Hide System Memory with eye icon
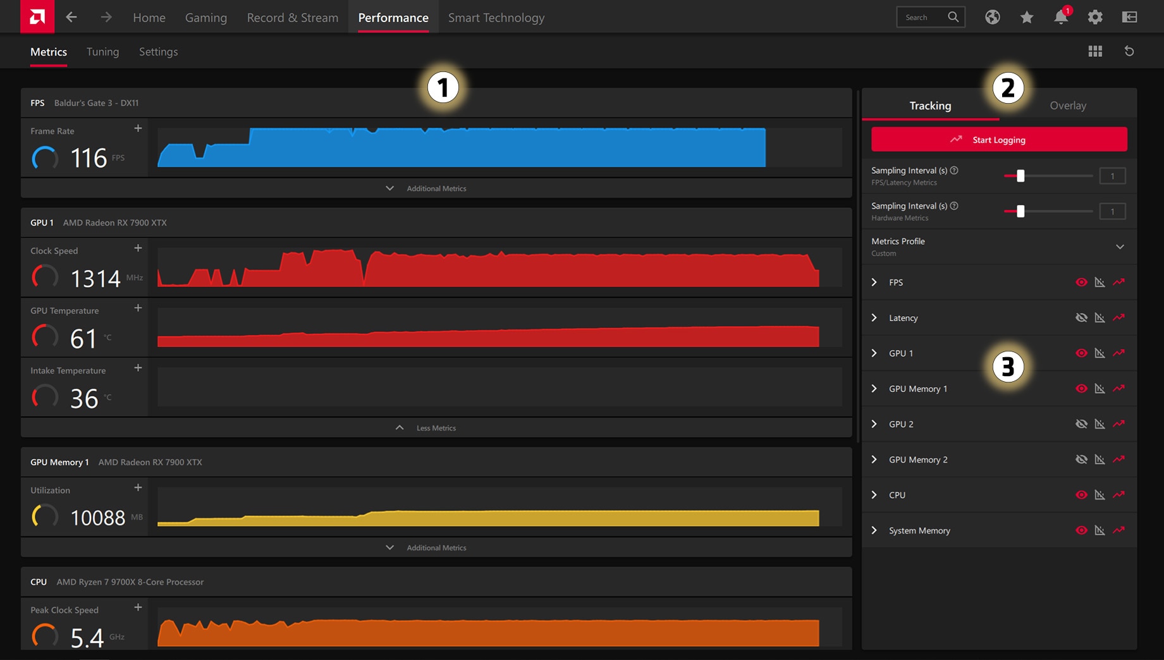The image size is (1164, 660). 1081,530
